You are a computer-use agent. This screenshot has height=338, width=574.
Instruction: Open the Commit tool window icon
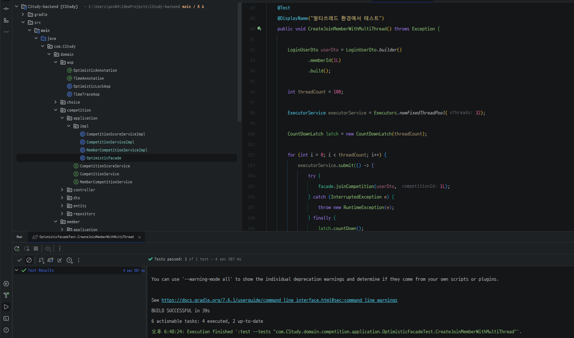[6, 9]
